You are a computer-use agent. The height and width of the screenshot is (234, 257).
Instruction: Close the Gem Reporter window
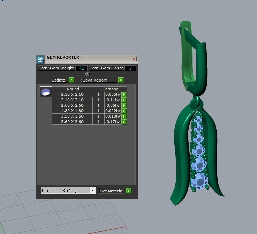tap(134, 59)
